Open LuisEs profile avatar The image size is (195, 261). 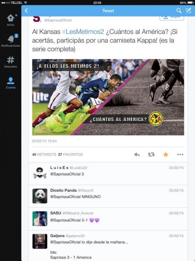point(40,173)
